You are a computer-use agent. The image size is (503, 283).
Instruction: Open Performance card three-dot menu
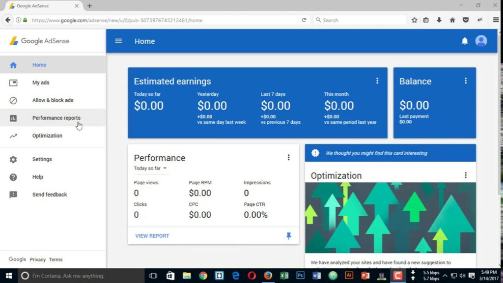[x=289, y=157]
